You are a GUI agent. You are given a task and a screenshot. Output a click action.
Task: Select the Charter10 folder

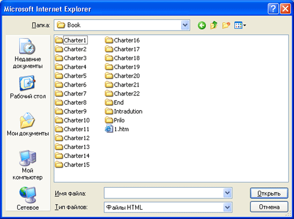pyautogui.click(x=72, y=120)
